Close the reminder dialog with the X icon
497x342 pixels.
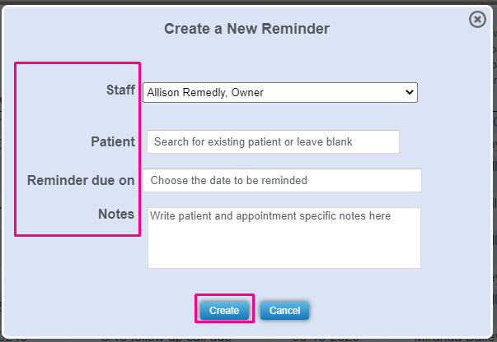[477, 20]
